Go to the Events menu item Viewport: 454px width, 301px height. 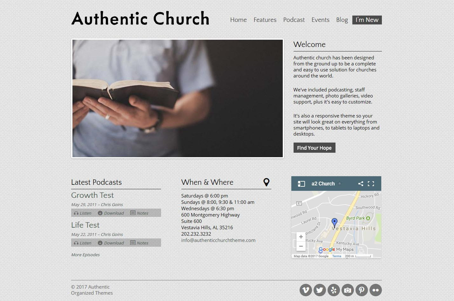[x=320, y=20]
